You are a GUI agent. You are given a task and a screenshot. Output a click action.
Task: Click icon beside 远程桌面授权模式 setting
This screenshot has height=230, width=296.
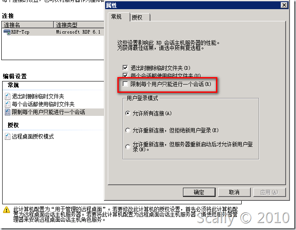click(x=7, y=136)
